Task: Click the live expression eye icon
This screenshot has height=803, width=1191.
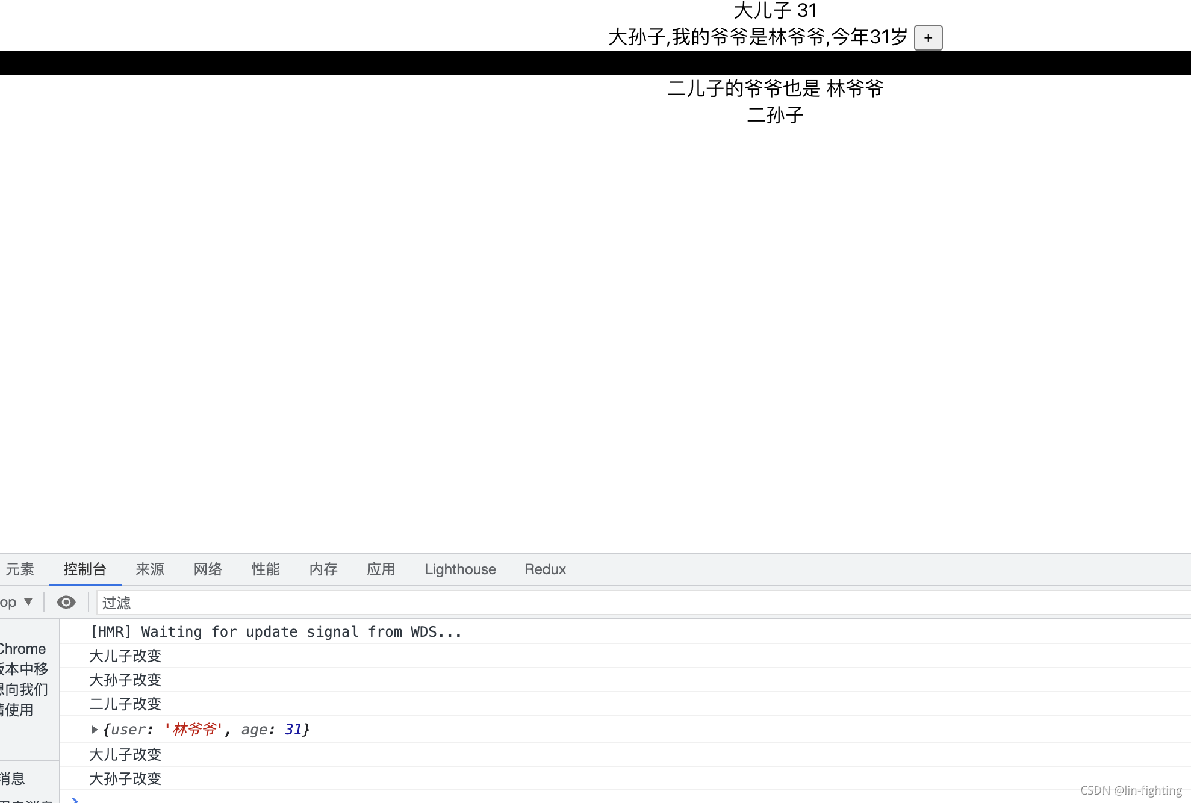Action: point(66,602)
